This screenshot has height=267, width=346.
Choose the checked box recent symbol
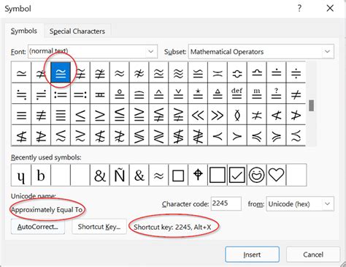pyautogui.click(x=237, y=175)
